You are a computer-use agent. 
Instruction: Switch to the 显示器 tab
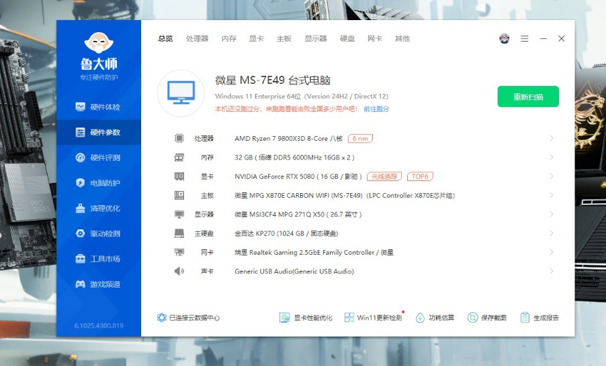point(315,39)
